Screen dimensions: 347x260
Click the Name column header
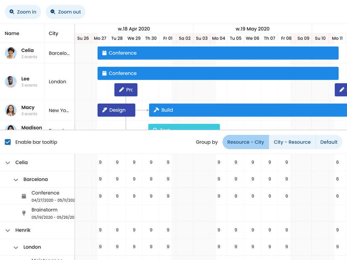click(12, 34)
